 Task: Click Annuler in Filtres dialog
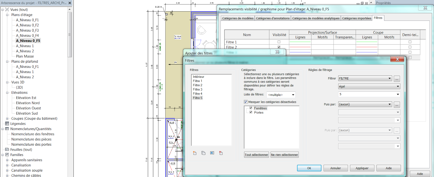(x=336, y=168)
